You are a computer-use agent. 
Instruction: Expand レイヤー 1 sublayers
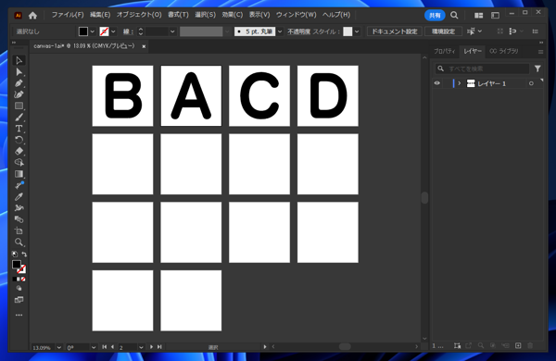click(460, 83)
